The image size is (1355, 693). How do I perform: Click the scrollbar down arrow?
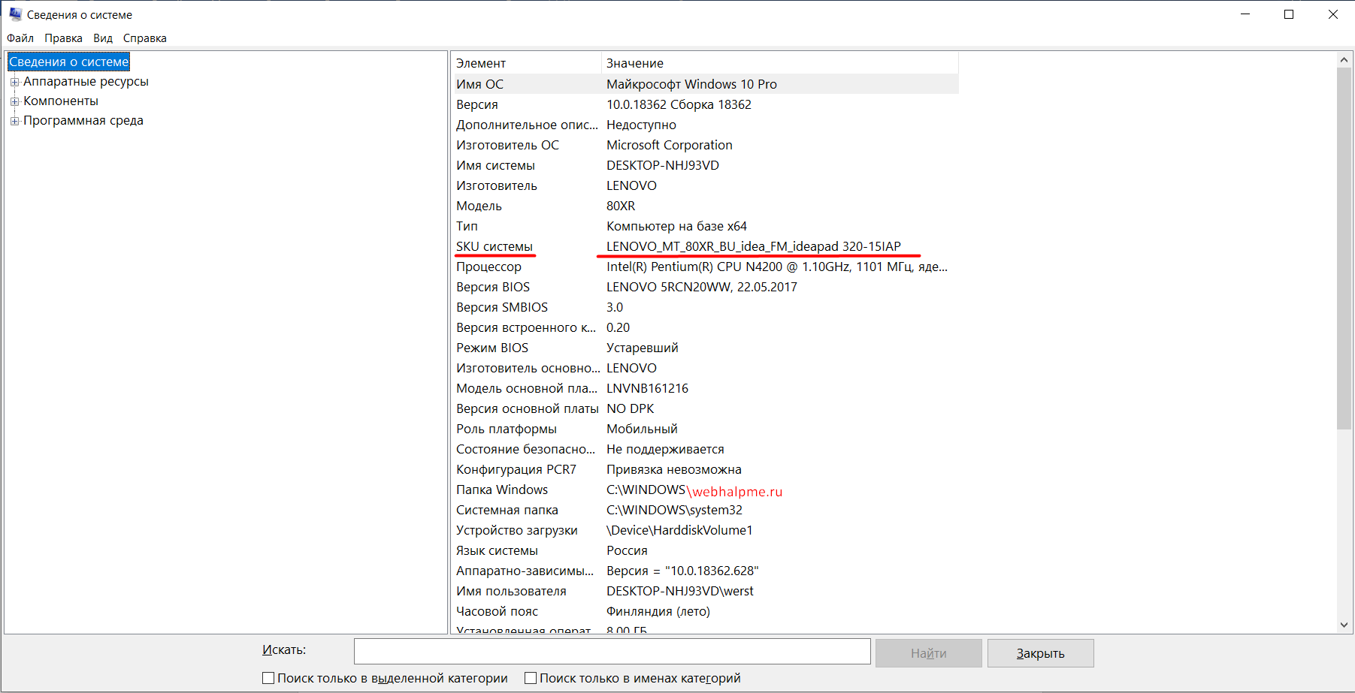[1344, 625]
